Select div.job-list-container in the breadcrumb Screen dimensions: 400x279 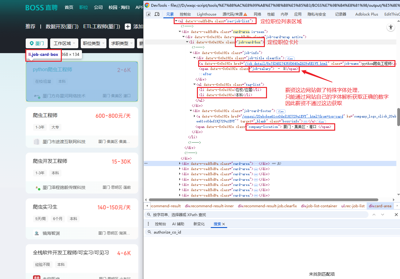(x=319, y=206)
